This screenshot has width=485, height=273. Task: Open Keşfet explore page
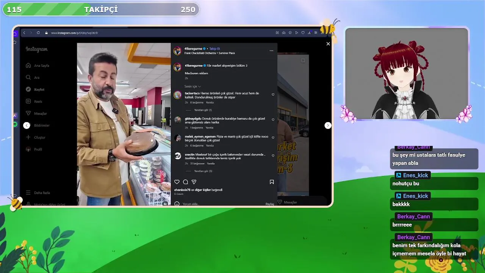(35, 89)
